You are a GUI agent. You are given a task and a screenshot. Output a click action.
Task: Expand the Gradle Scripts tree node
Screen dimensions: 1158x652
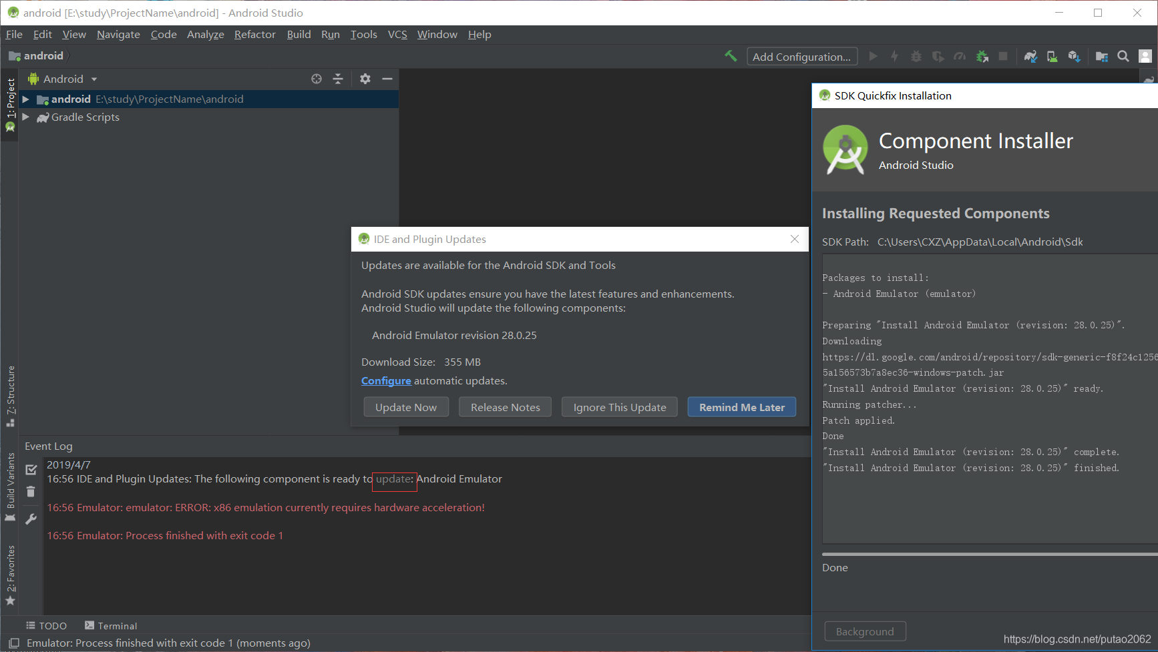pyautogui.click(x=25, y=117)
